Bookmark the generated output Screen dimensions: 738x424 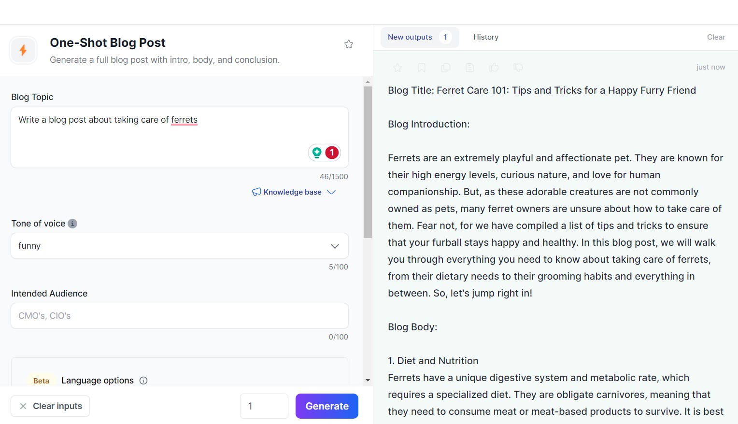[422, 68]
